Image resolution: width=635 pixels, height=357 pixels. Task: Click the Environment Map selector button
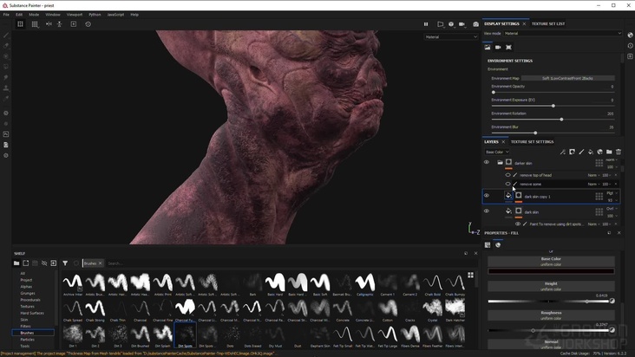[x=568, y=79]
